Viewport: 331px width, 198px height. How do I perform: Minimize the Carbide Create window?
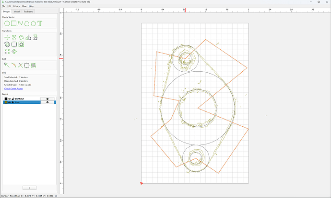(311, 2)
